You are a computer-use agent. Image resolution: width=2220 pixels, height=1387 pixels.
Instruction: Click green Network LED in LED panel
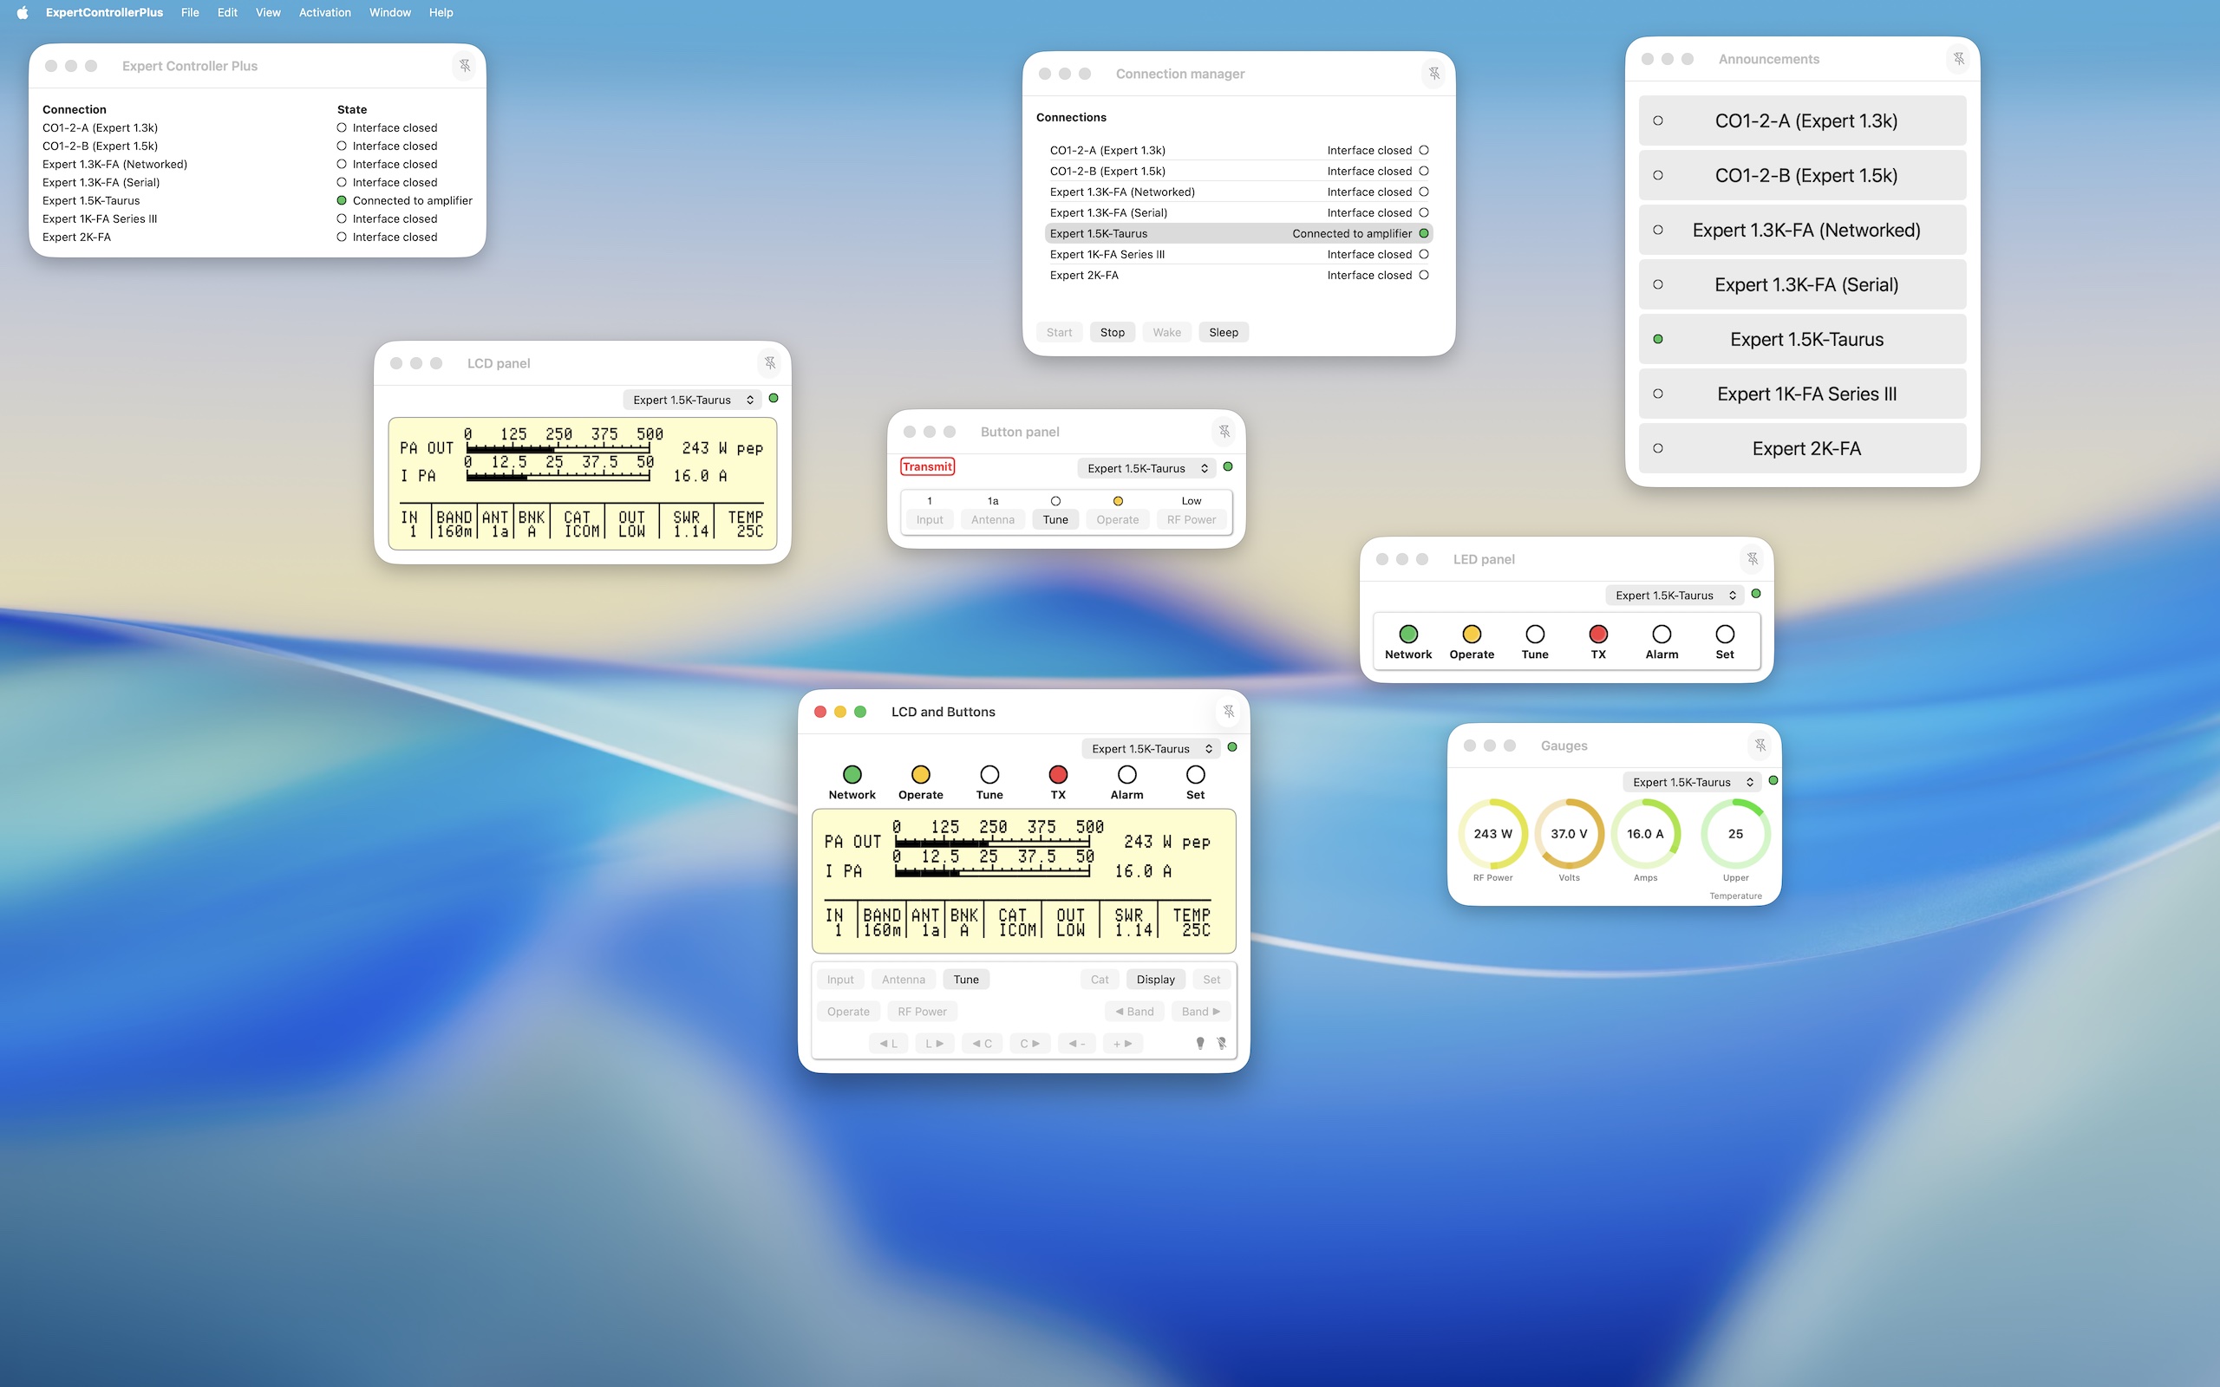coord(1408,634)
